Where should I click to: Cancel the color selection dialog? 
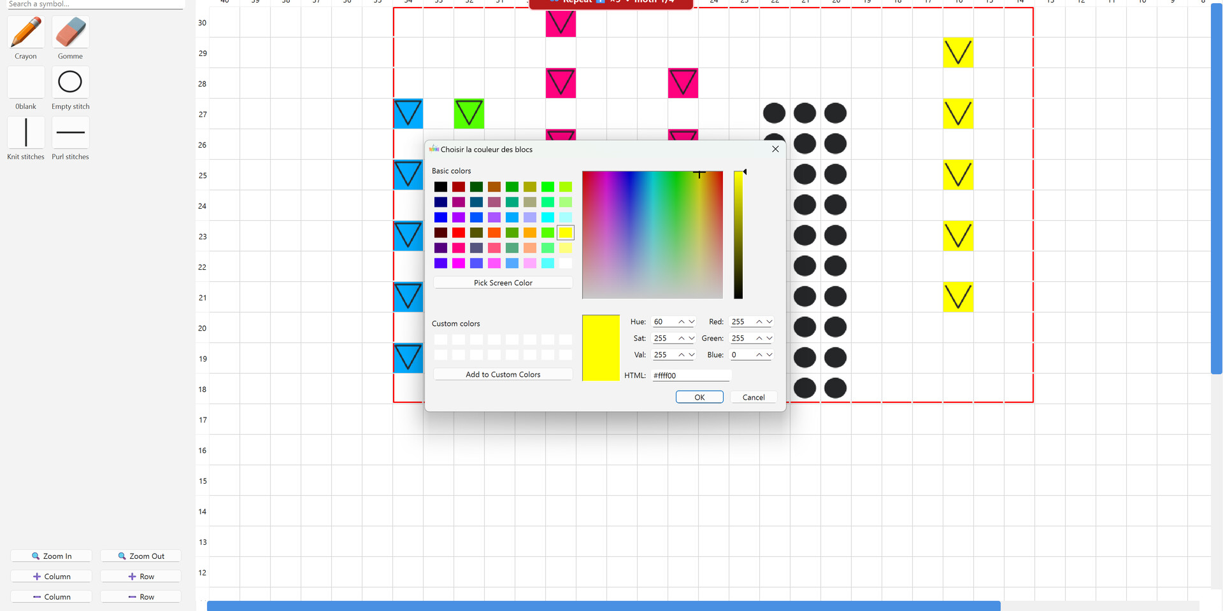pos(754,397)
